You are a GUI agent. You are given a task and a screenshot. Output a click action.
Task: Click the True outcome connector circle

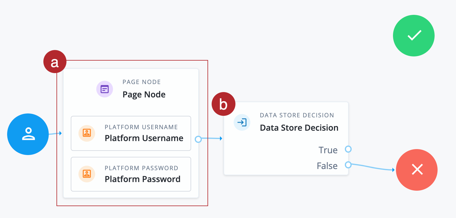(x=348, y=149)
